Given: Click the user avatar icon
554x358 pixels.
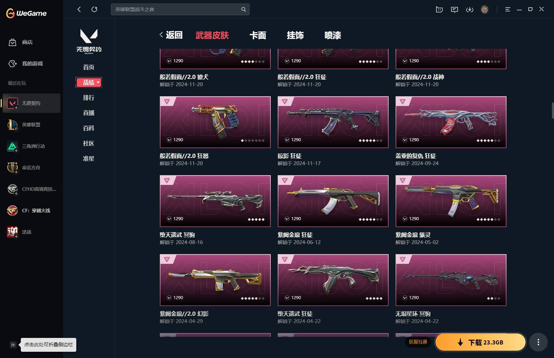Looking at the screenshot, I should [x=485, y=10].
